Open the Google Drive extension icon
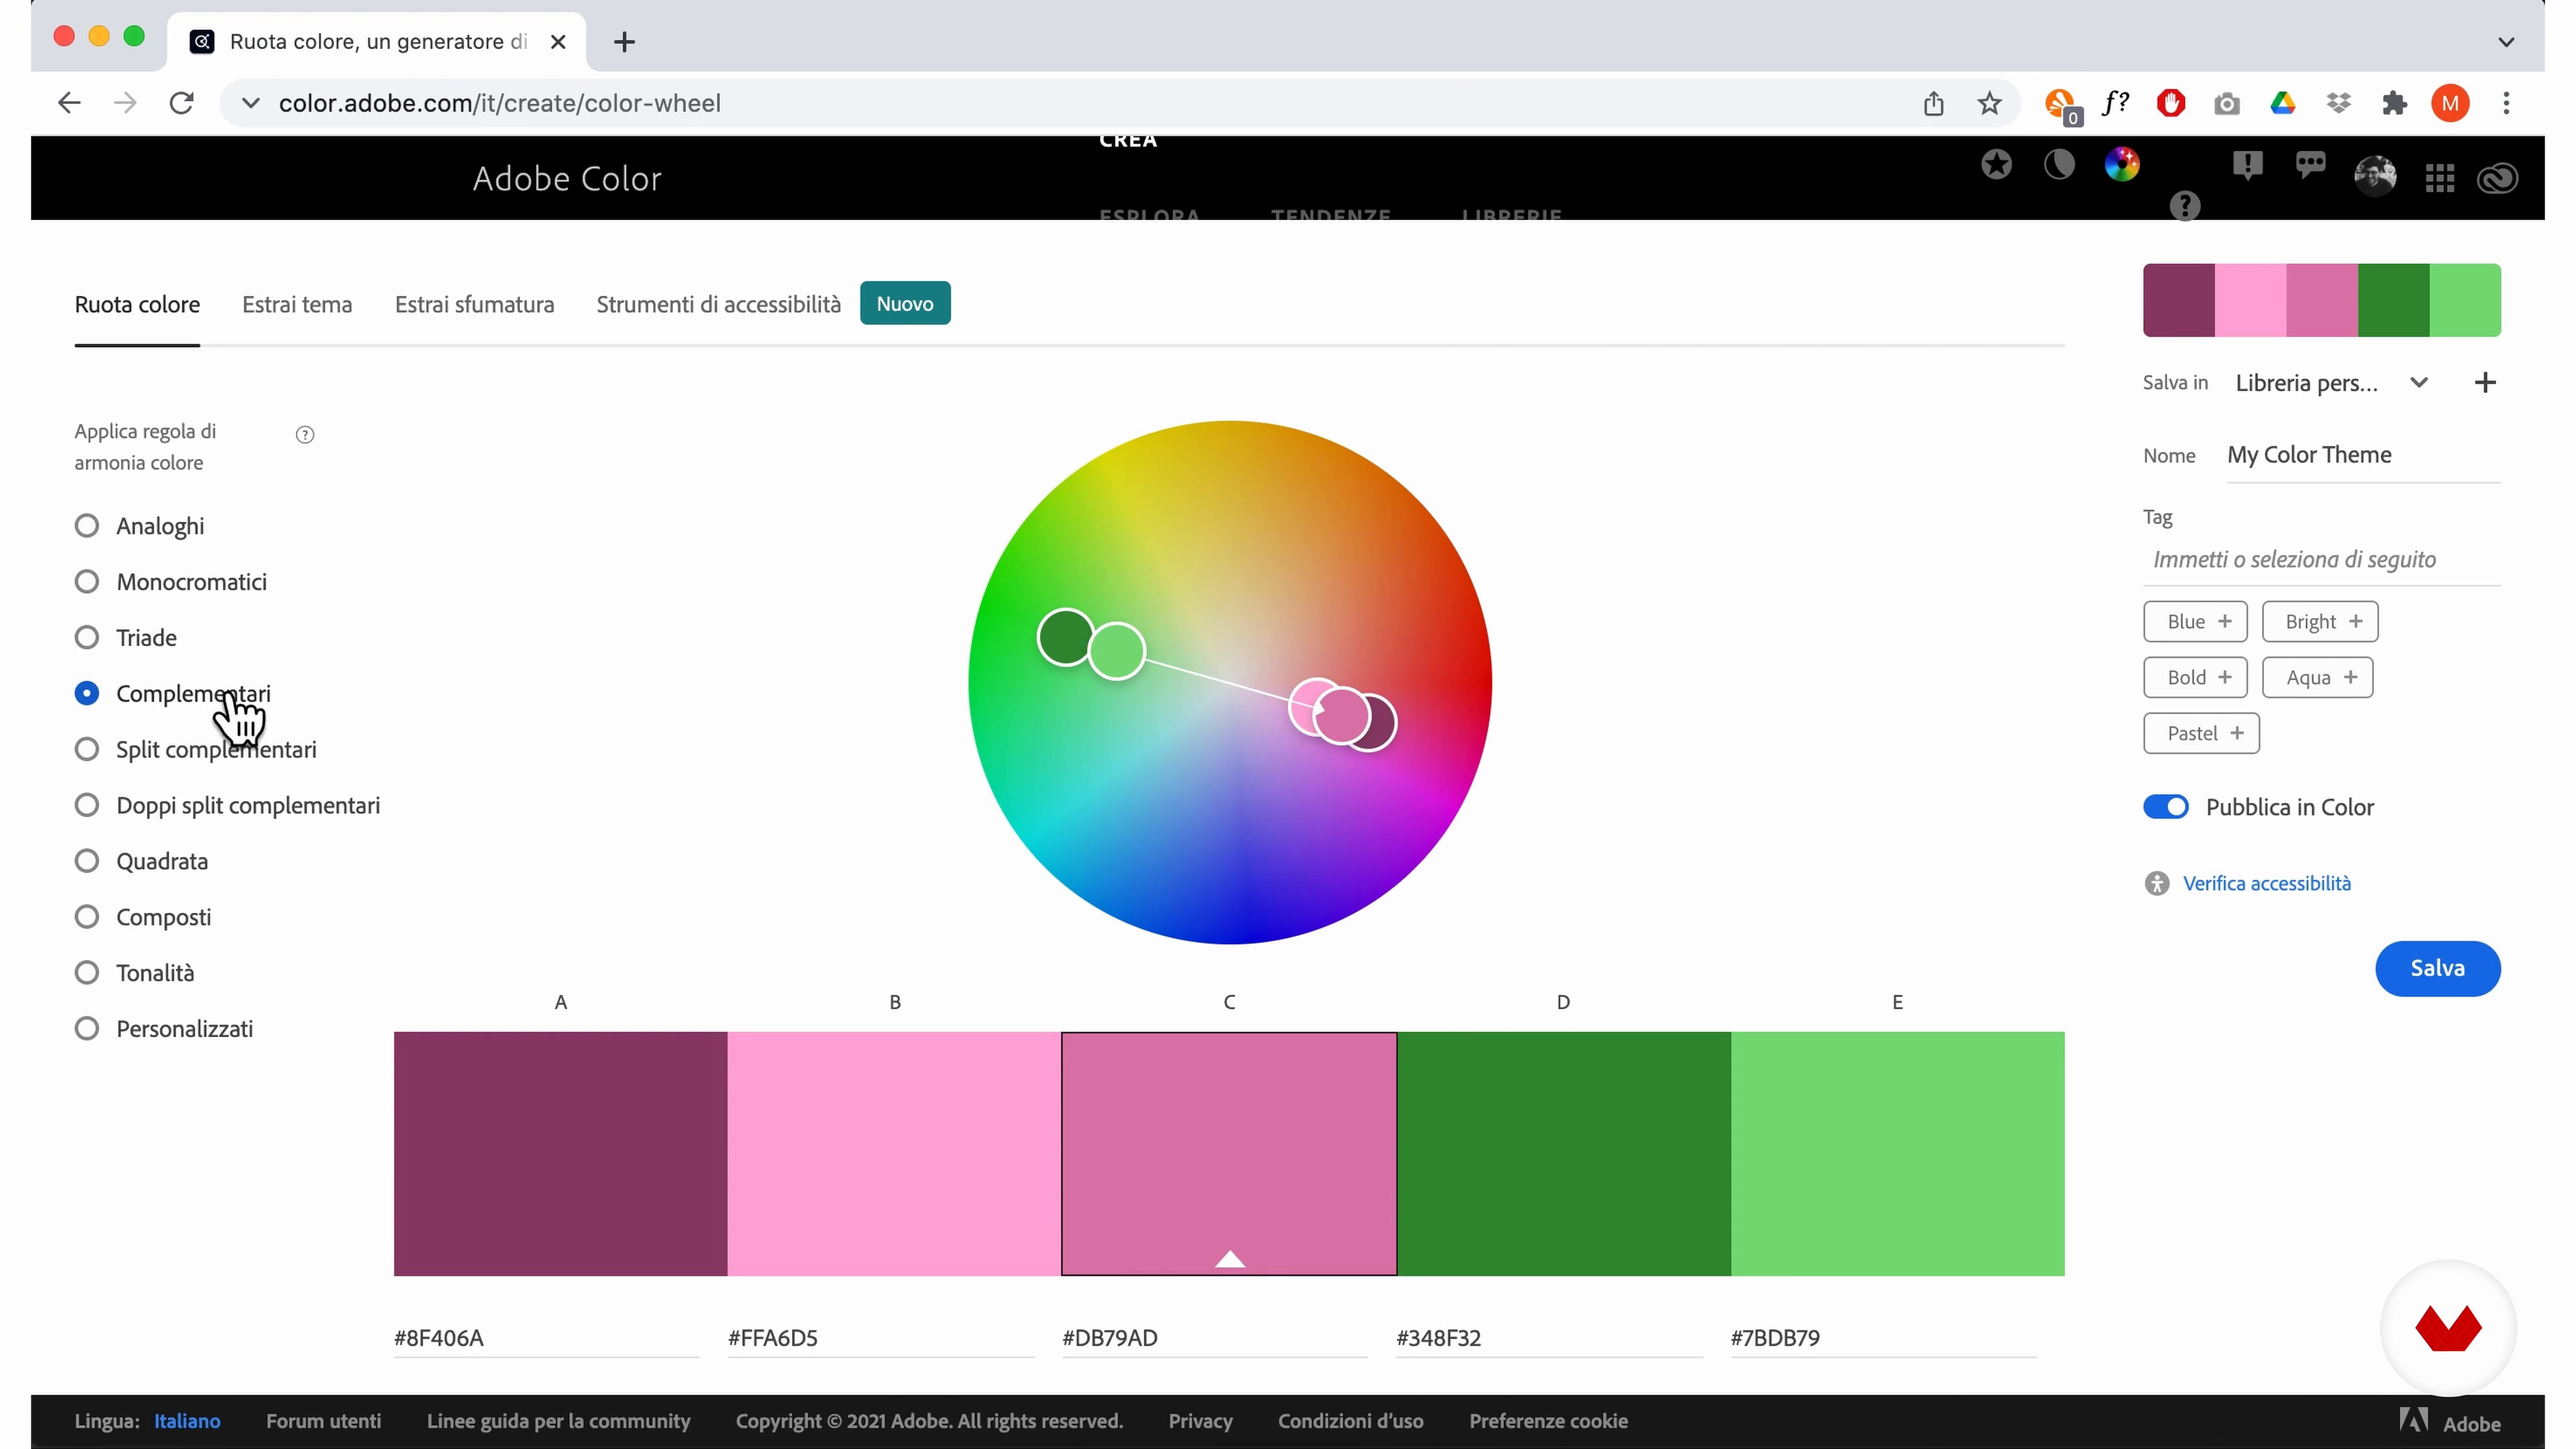Screen dimensions: 2576x1449 pyautogui.click(x=2283, y=103)
